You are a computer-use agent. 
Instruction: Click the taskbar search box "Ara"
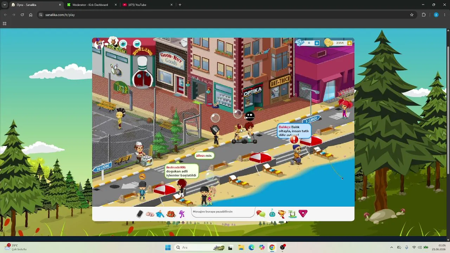pyautogui.click(x=200, y=247)
